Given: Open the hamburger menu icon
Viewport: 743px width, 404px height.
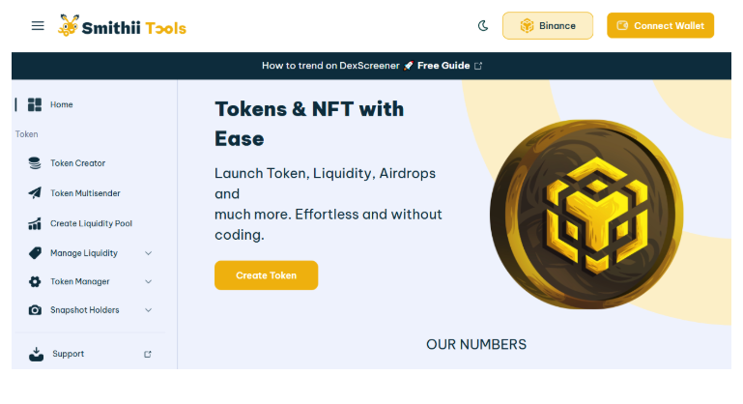Looking at the screenshot, I should click(x=38, y=26).
